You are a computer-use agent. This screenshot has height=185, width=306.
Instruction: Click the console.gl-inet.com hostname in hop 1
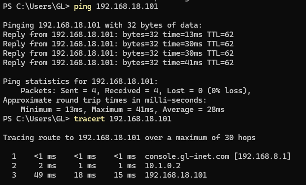click(187, 156)
